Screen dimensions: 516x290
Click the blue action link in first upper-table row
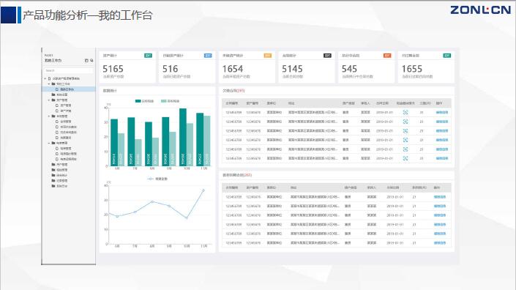click(x=442, y=113)
